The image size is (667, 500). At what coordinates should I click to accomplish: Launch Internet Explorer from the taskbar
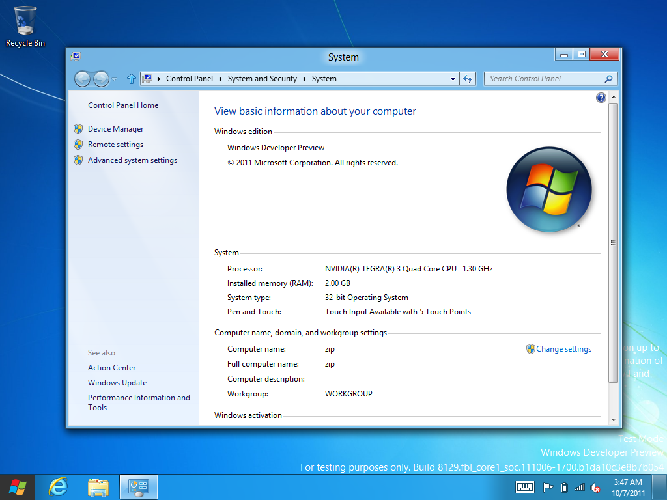(59, 487)
